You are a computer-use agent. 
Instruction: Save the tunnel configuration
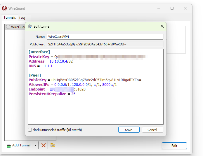coord(129,130)
